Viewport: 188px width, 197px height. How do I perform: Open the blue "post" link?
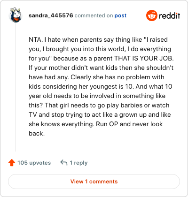click(120, 15)
